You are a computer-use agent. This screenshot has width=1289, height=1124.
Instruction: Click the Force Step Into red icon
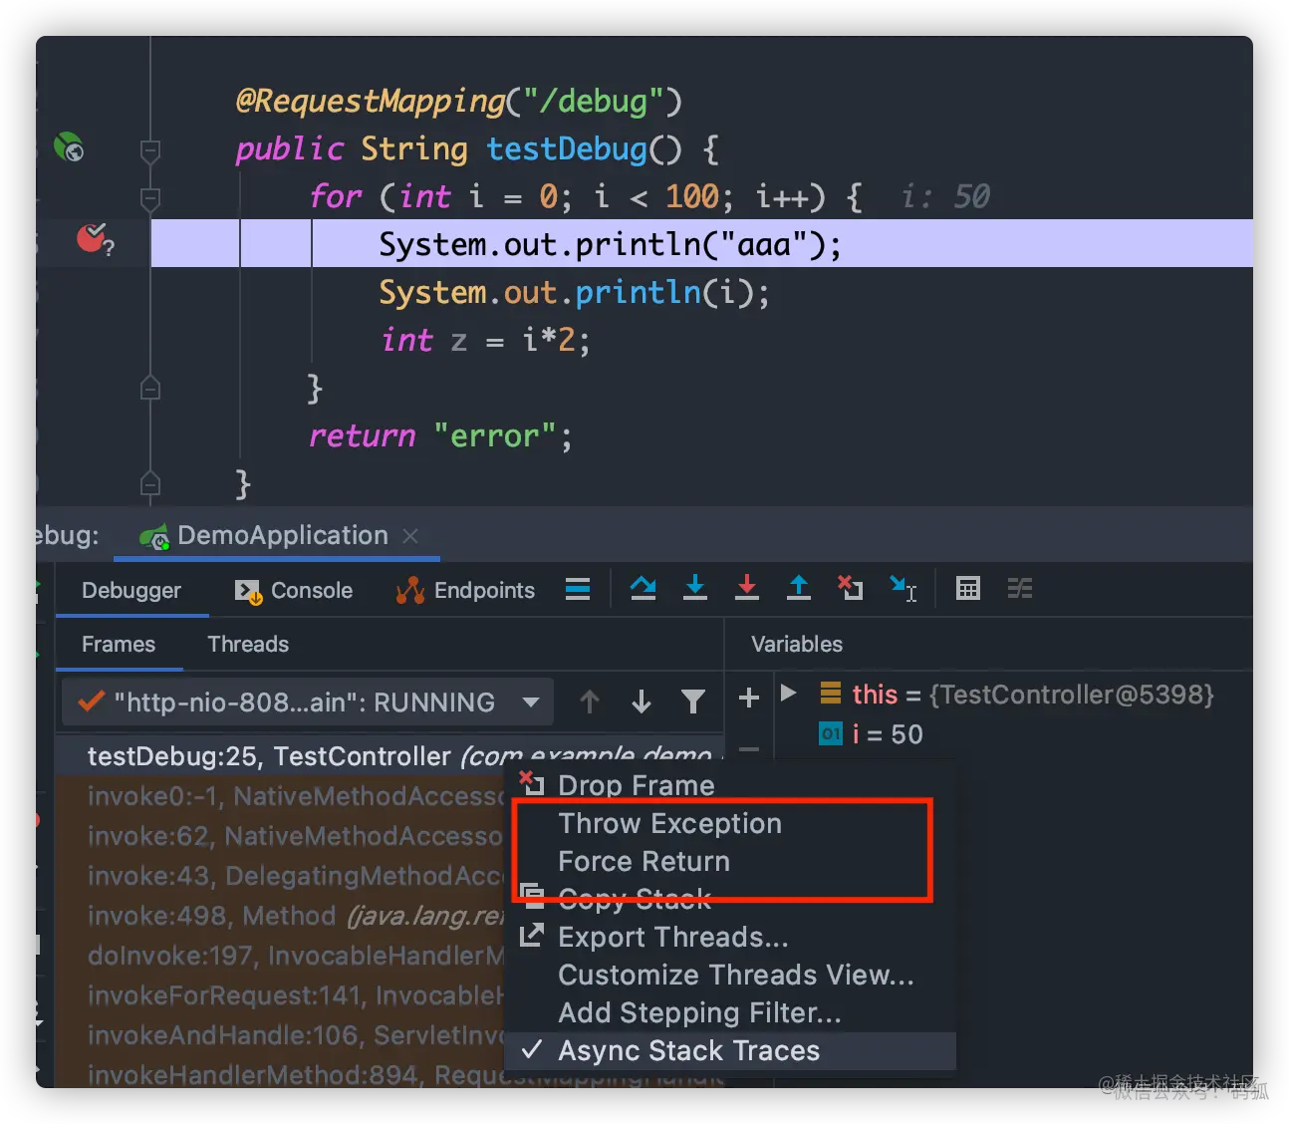[747, 588]
